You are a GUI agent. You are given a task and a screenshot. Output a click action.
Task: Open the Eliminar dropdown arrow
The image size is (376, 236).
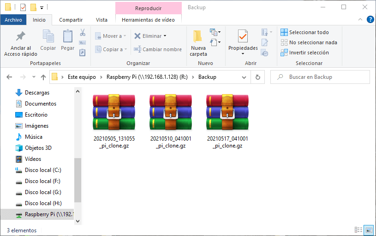click(165, 36)
